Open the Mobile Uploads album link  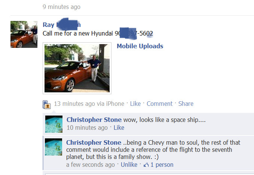tap(140, 46)
